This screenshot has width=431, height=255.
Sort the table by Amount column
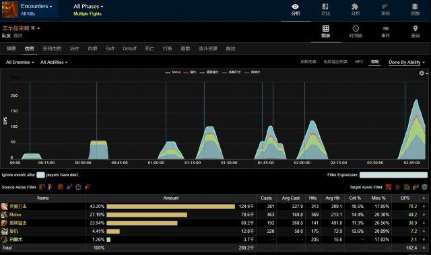click(170, 198)
